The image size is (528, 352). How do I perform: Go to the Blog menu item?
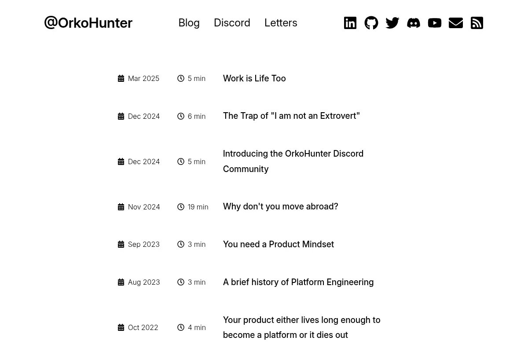pos(189,23)
